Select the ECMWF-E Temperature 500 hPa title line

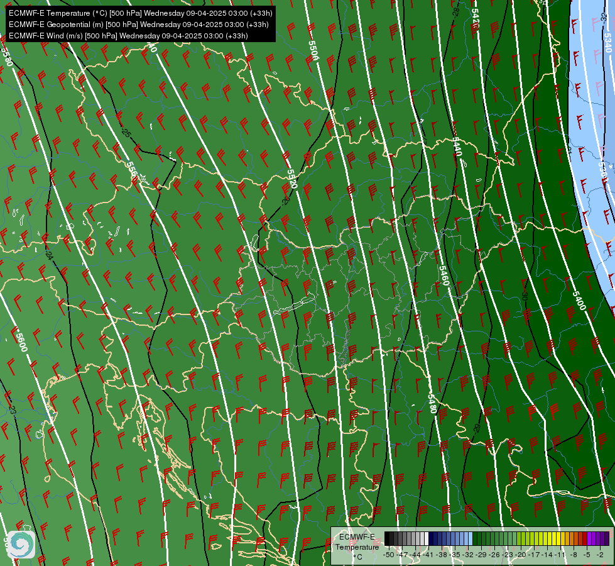pos(140,13)
